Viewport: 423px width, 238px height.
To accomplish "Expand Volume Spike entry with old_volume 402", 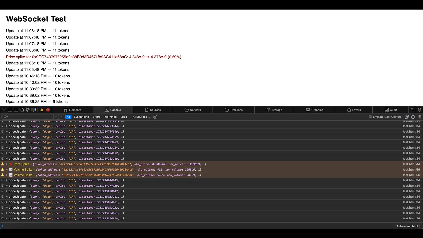I will click(x=6, y=170).
